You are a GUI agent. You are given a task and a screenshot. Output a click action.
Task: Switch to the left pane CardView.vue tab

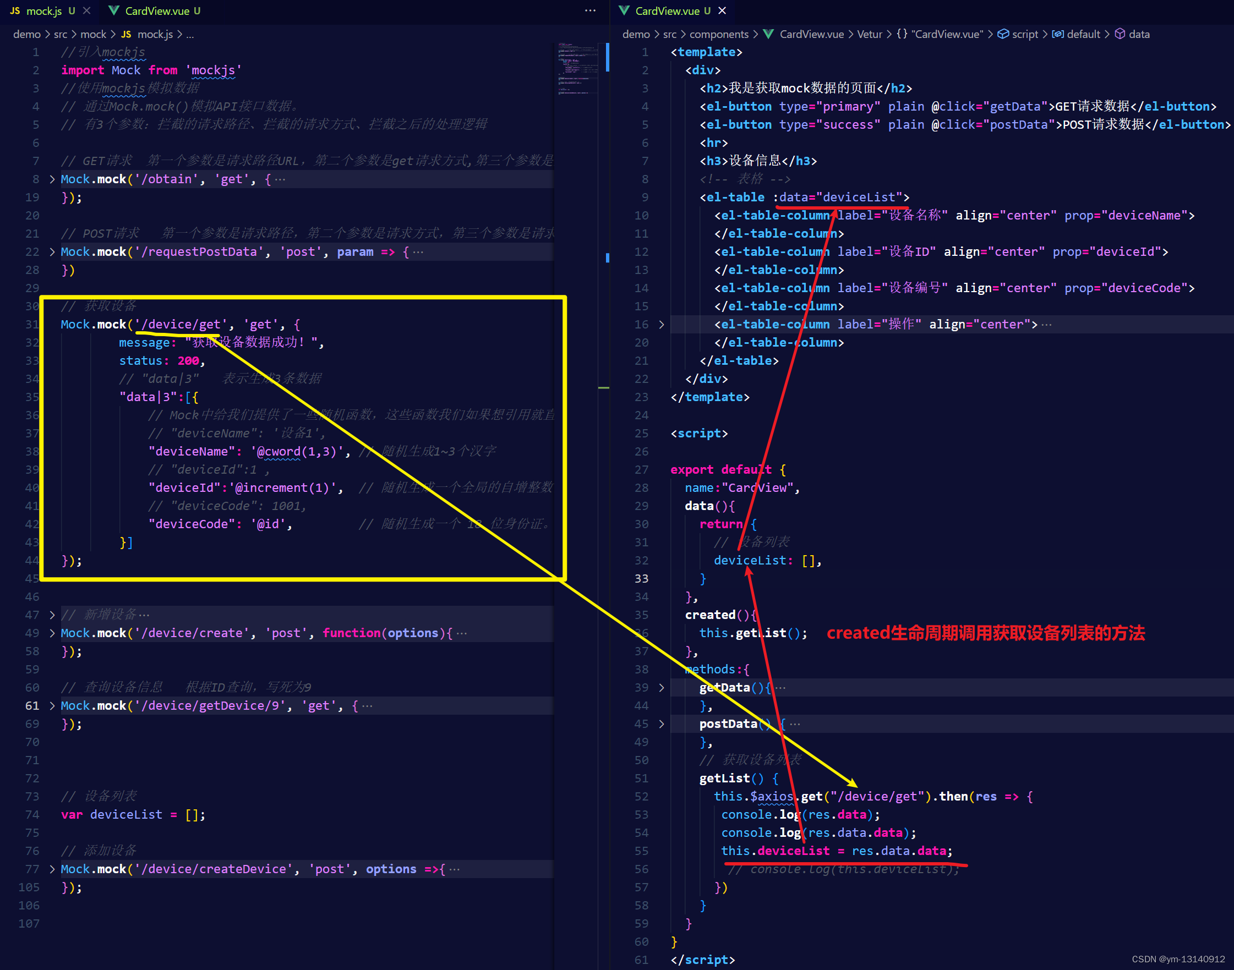tap(156, 11)
